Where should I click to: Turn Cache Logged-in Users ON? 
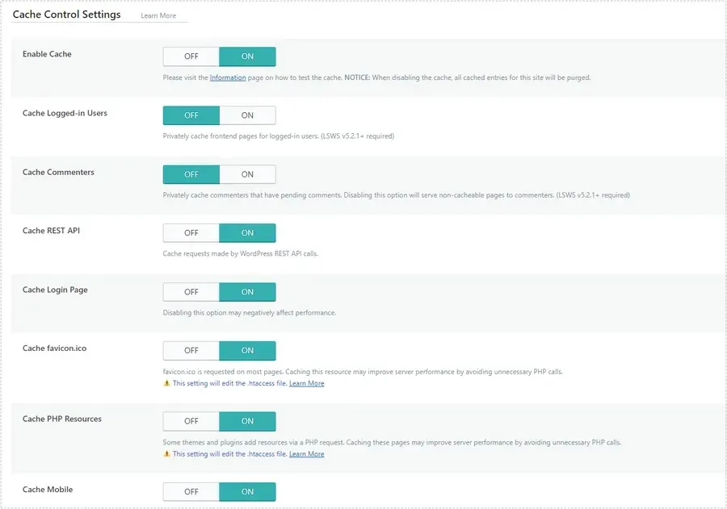248,115
